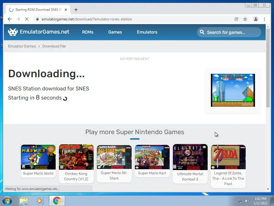Stop page loading with the X button
This screenshot has width=274, height=206.
tap(27, 19)
